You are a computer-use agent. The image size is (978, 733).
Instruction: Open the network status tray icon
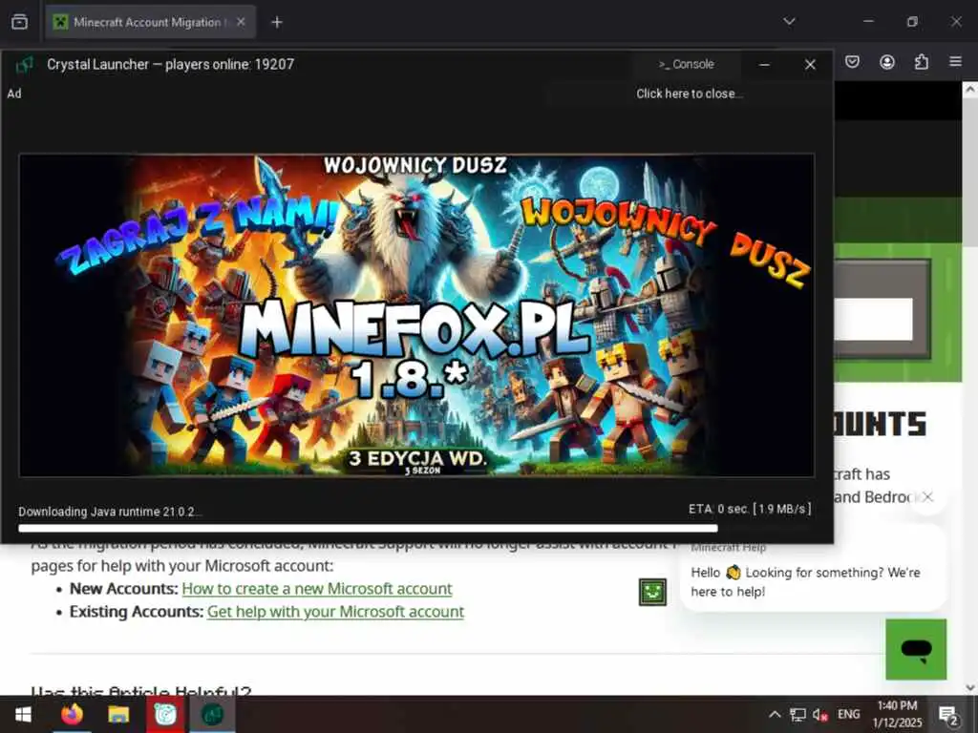[797, 714]
